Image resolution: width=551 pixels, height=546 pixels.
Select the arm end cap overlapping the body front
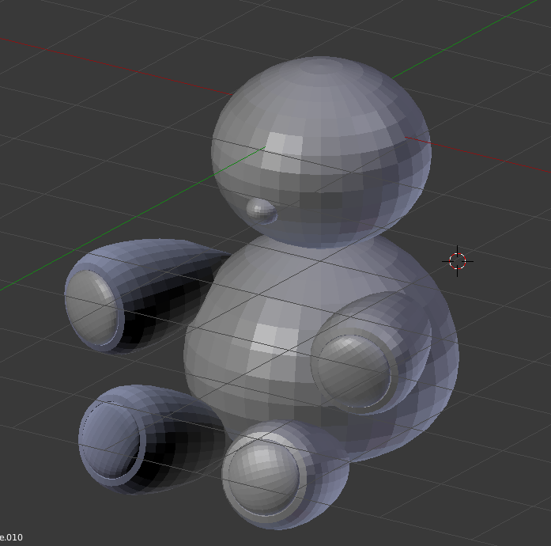353,371
